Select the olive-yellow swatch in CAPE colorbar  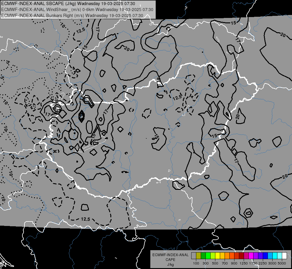tap(199, 256)
